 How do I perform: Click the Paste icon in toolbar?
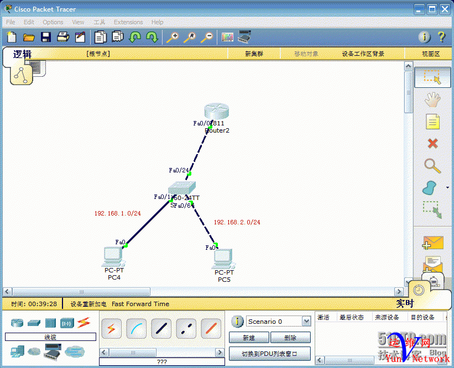(118, 36)
